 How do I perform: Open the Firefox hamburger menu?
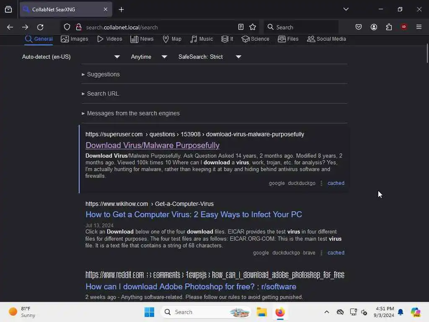(419, 27)
